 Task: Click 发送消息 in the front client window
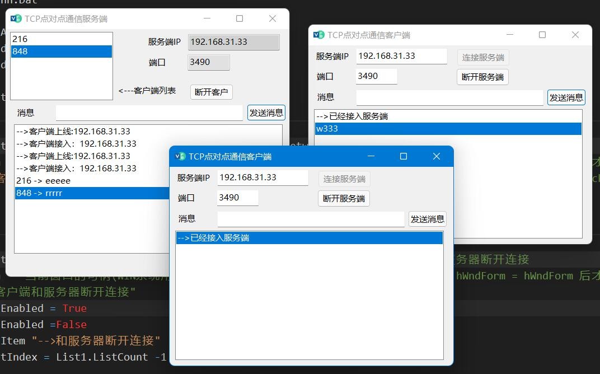pos(427,219)
